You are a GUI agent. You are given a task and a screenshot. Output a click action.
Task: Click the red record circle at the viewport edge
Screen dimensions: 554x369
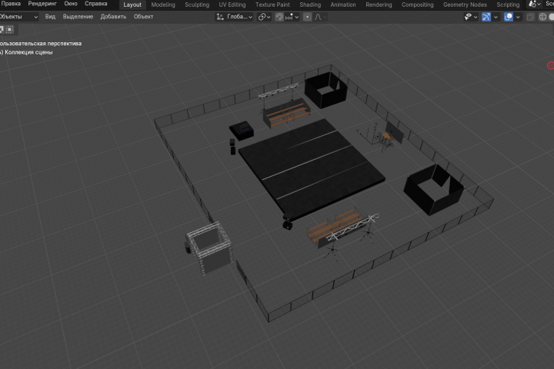[550, 65]
